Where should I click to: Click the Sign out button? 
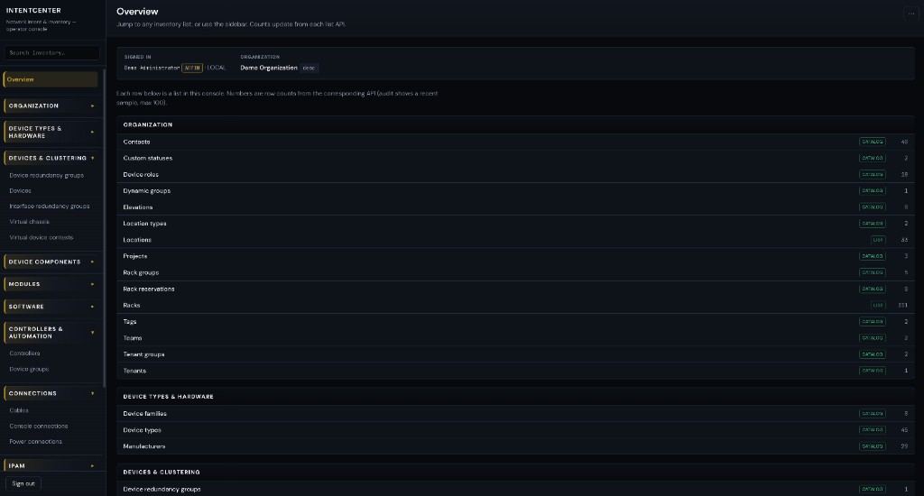pos(23,483)
